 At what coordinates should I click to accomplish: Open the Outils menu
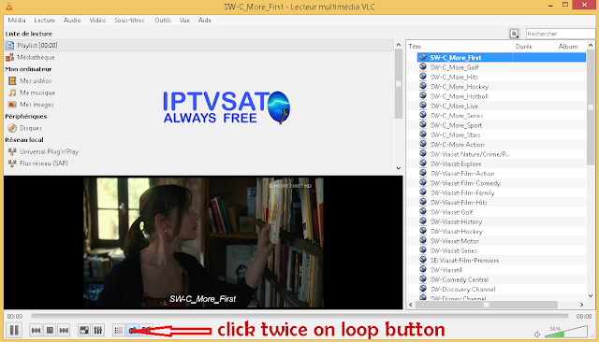(x=163, y=21)
